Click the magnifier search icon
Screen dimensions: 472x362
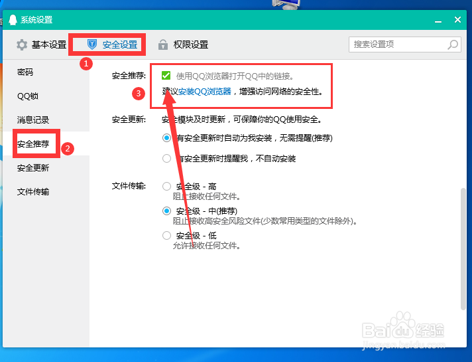(x=453, y=45)
